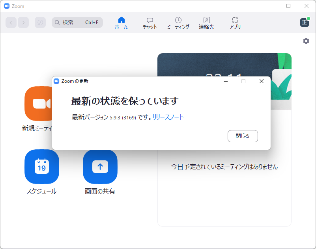Open your profile avatar menu
This screenshot has width=316, height=249.
304,22
